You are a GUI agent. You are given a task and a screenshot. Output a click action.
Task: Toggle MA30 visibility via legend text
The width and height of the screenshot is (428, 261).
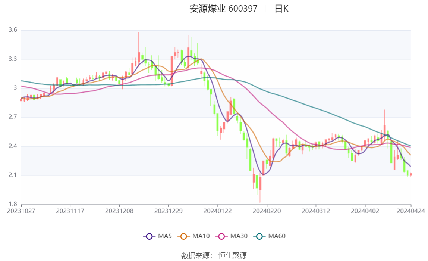click(239, 236)
